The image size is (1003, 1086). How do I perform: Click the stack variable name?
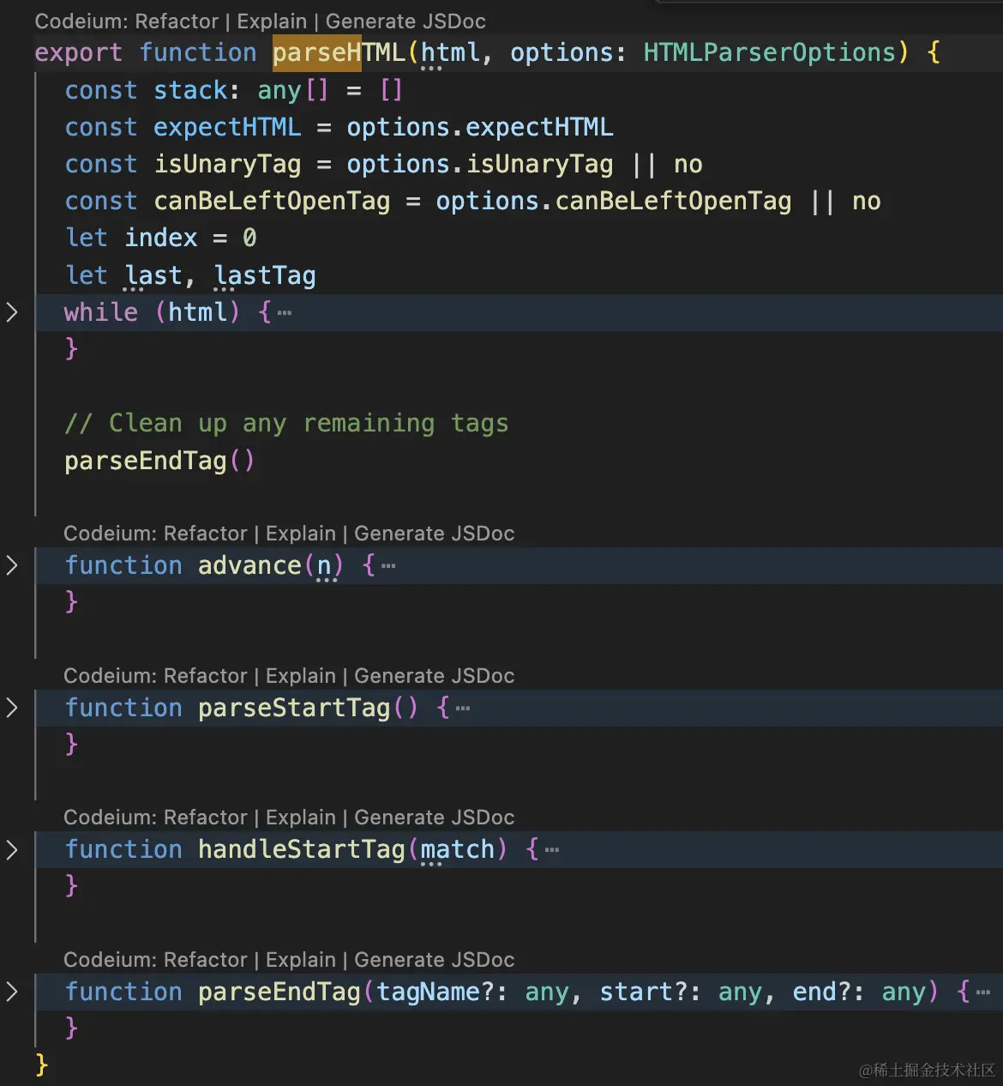(190, 90)
